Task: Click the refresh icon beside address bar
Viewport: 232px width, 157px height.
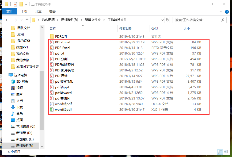Action: (167, 20)
